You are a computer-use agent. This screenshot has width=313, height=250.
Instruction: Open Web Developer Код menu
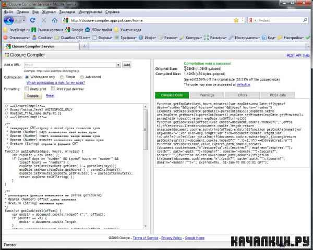[x=269, y=37]
